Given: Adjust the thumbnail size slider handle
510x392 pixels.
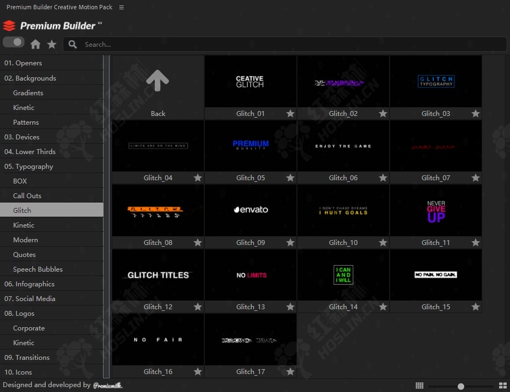Looking at the screenshot, I should point(460,386).
